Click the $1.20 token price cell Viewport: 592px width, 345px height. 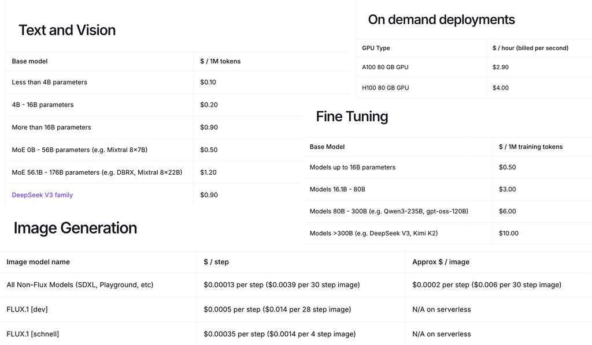click(x=209, y=172)
